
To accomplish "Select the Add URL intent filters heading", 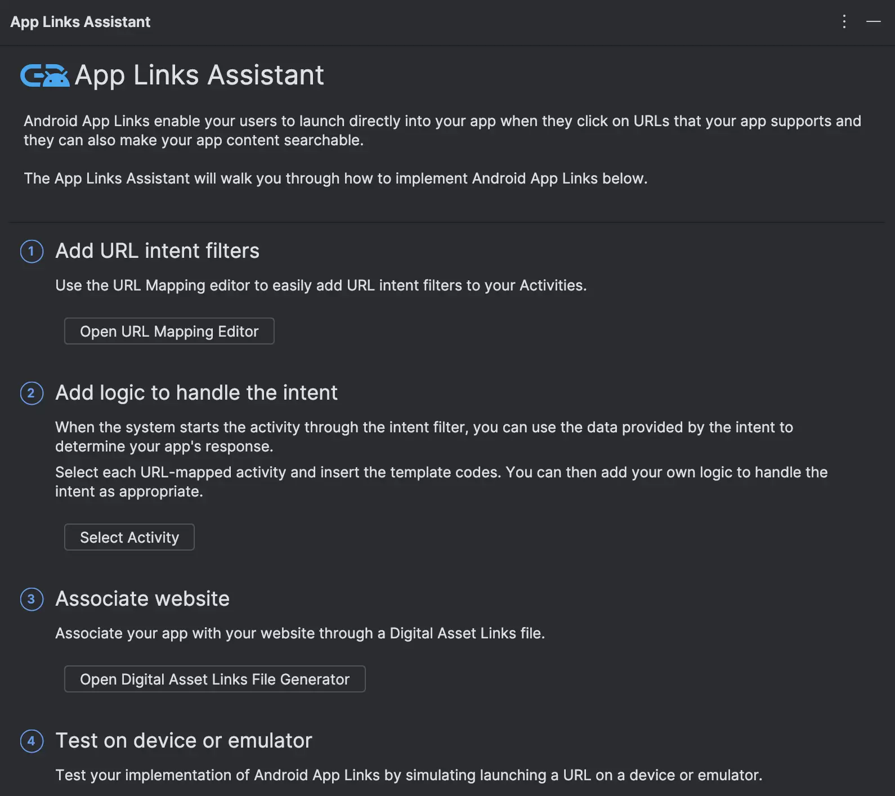I will [x=156, y=251].
